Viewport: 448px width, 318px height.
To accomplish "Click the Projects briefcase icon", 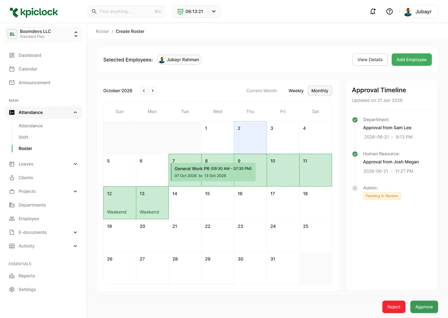I will click(12, 191).
